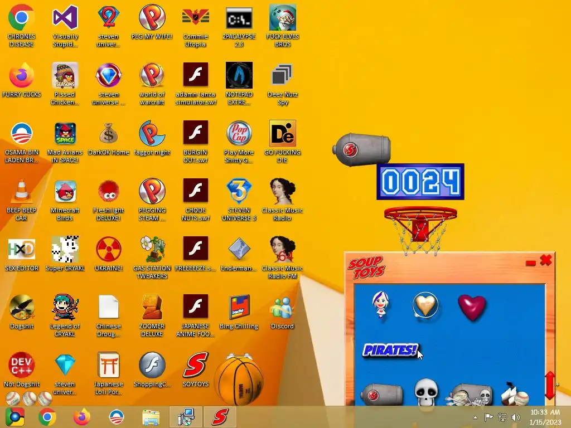Viewport: 571px width, 428px height.
Task: Switch to Soup Toys taskbar button
Action: click(x=220, y=417)
